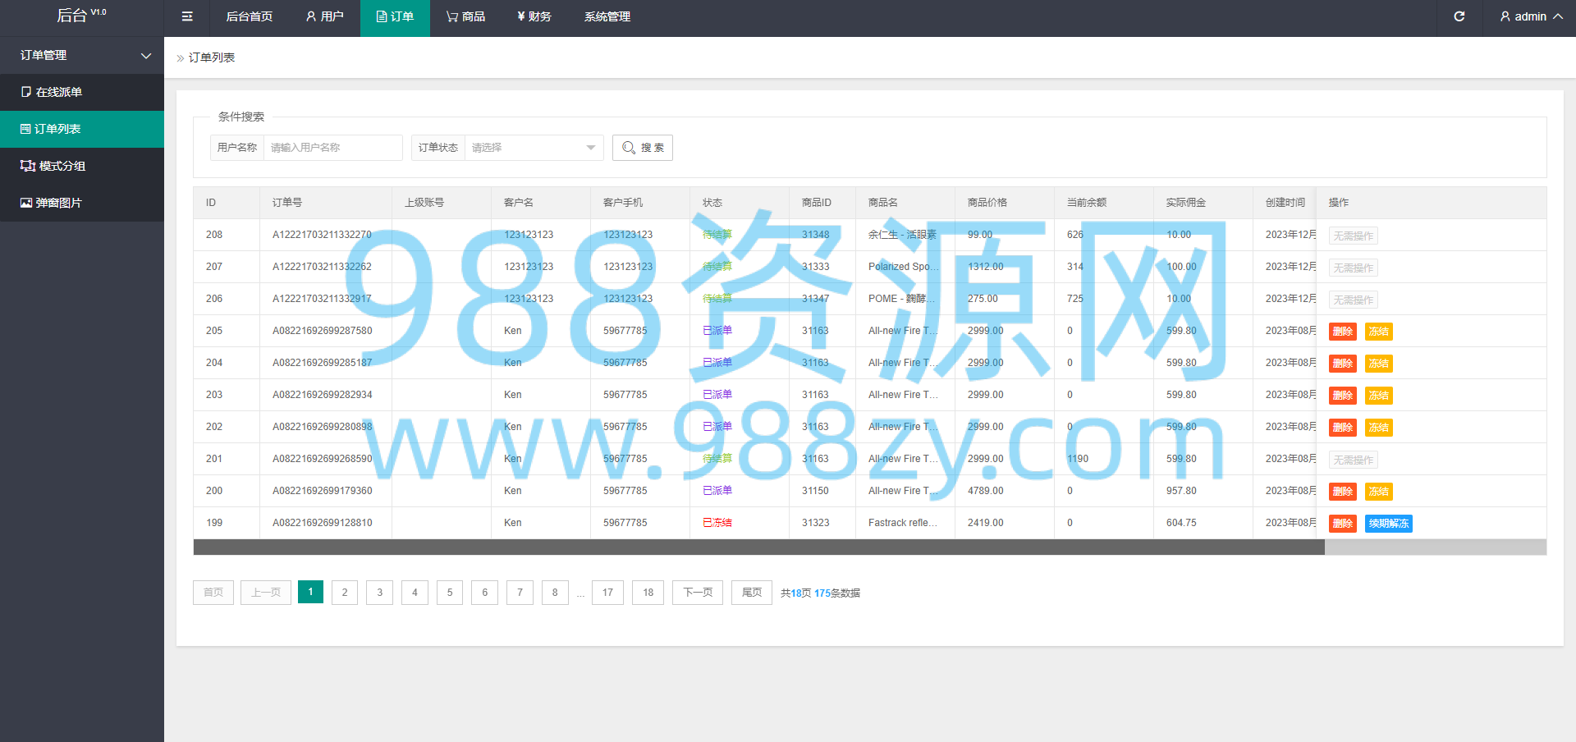The width and height of the screenshot is (1576, 742).
Task: Open the 系统管理 top menu
Action: (607, 16)
